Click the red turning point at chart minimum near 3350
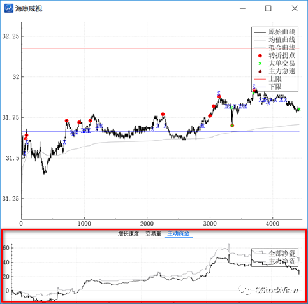 click(232, 126)
